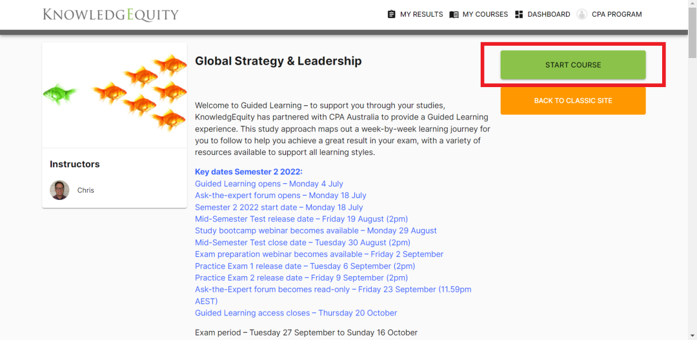Click the goldfish course thumbnail image
The width and height of the screenshot is (697, 340).
click(114, 95)
